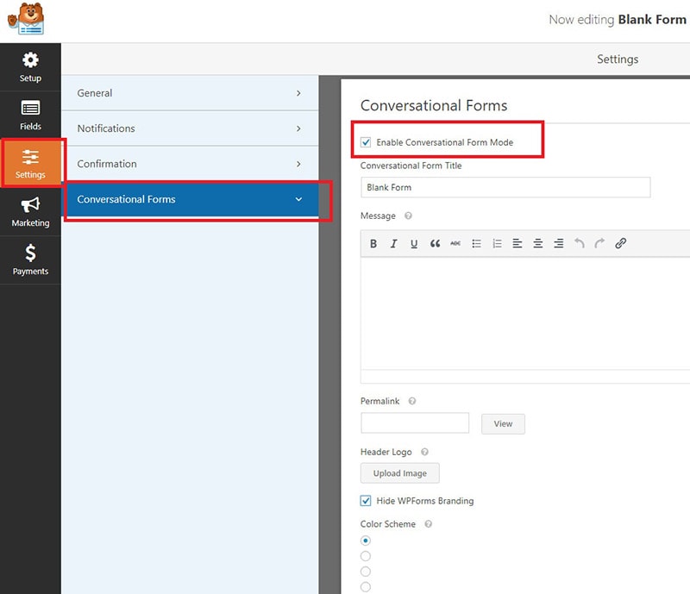690x594 pixels.
Task: Expand Confirmation settings chevron
Action: point(298,164)
